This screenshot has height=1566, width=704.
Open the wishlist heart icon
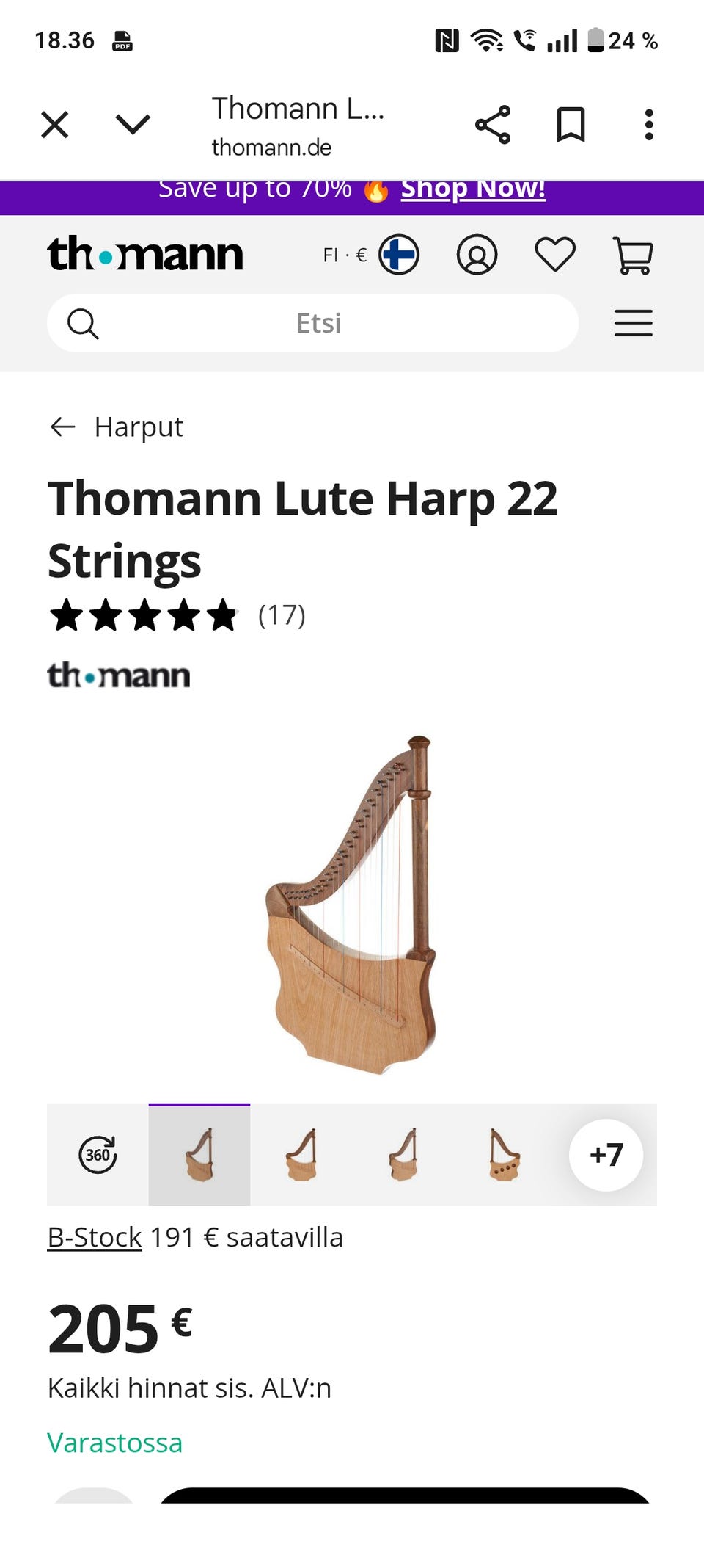pyautogui.click(x=555, y=255)
